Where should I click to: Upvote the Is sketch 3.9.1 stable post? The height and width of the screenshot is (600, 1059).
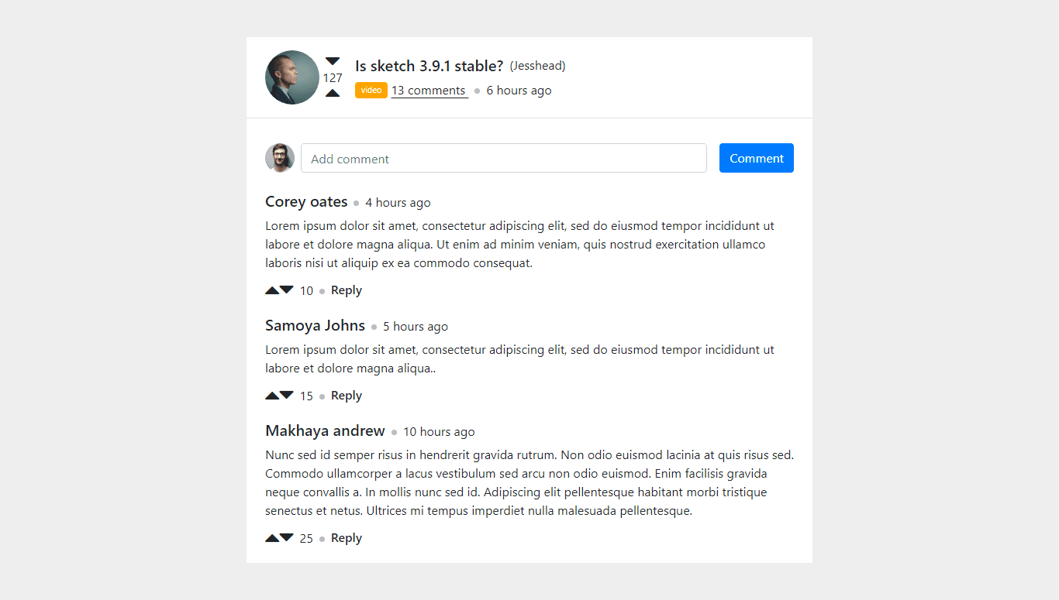click(333, 92)
